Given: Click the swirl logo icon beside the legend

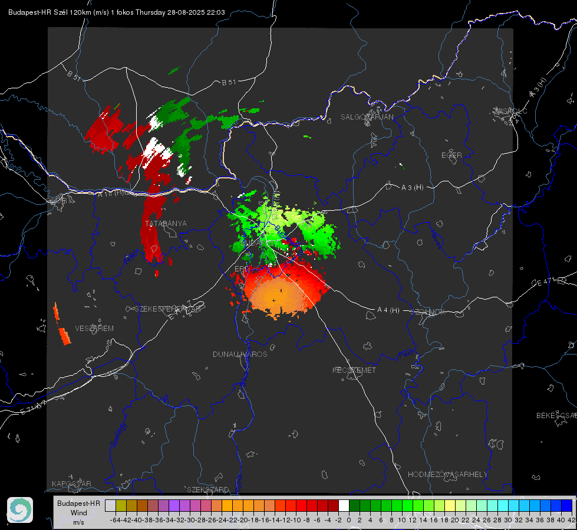Looking at the screenshot, I should [20, 510].
